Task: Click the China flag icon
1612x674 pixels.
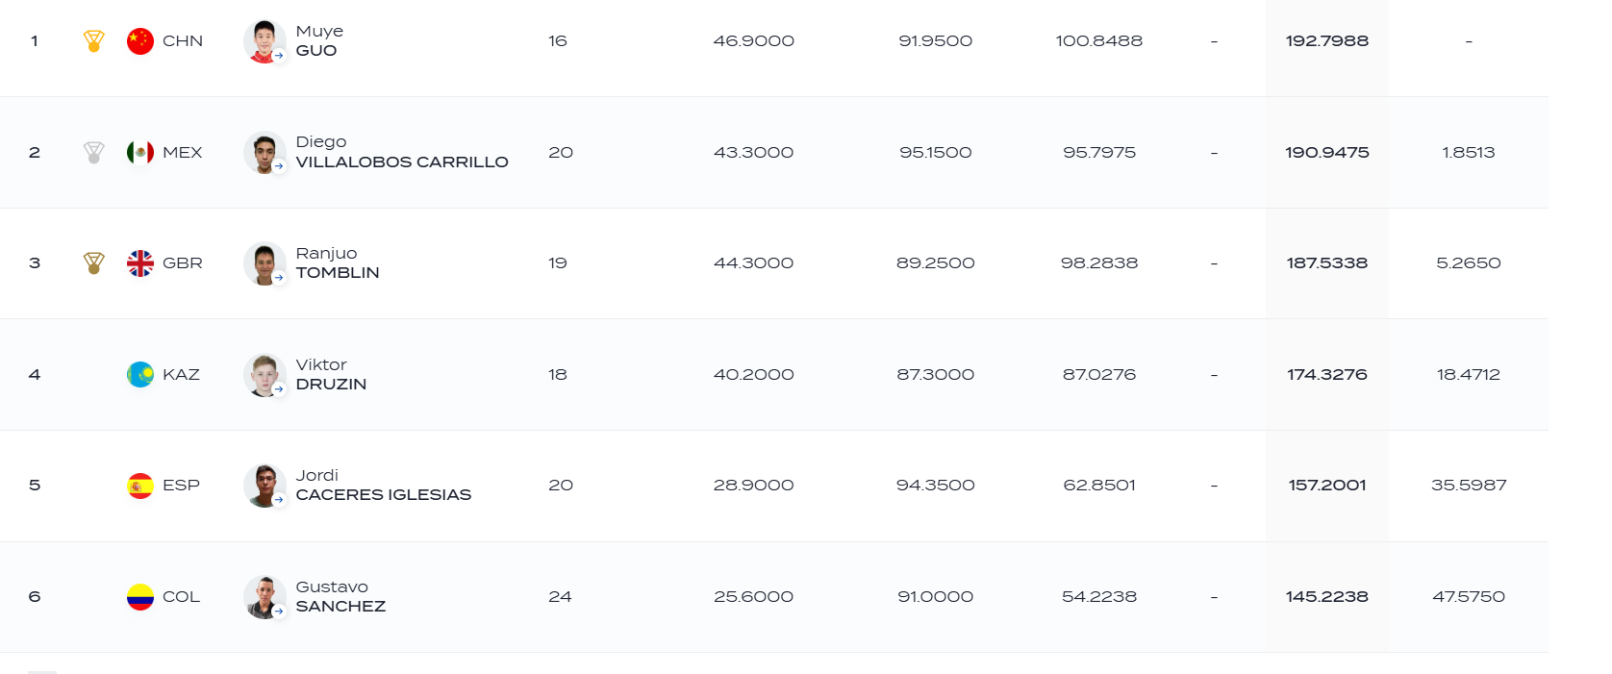Action: [x=140, y=41]
